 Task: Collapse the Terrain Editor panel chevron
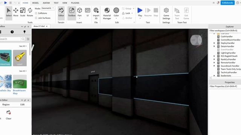pos(22,100)
